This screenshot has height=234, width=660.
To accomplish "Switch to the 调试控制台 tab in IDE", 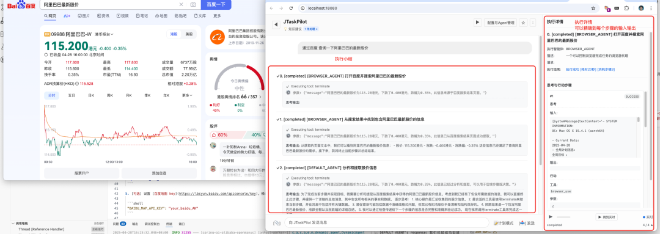I will point(152,224).
